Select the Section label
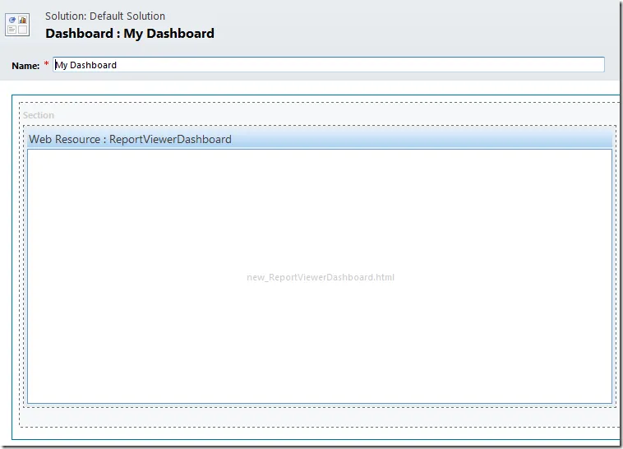623x449 pixels. click(x=39, y=115)
